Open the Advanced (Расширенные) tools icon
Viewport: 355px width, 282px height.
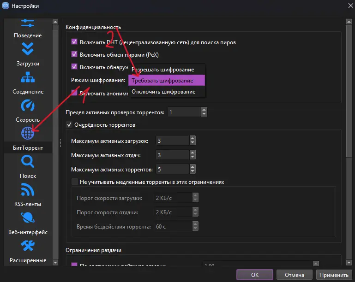tap(28, 246)
